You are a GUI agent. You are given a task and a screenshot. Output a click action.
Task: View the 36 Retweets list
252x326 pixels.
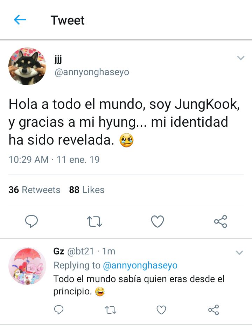[34, 190]
